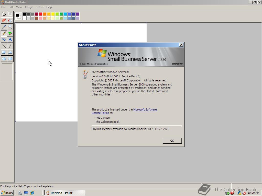
Task: Click the white drawing canvas
Action: coord(47,72)
